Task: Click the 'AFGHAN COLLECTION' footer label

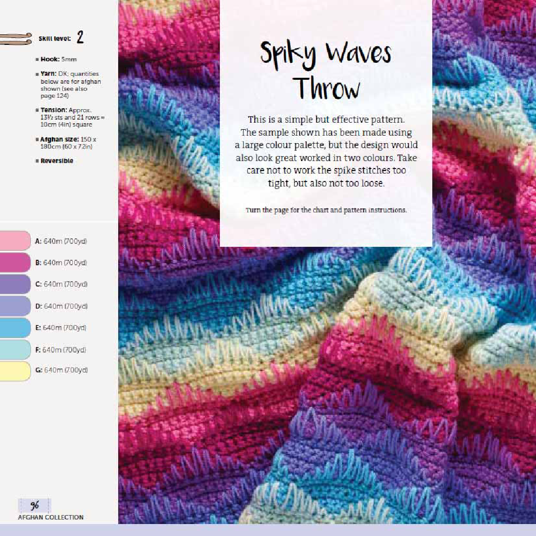Action: [x=51, y=518]
